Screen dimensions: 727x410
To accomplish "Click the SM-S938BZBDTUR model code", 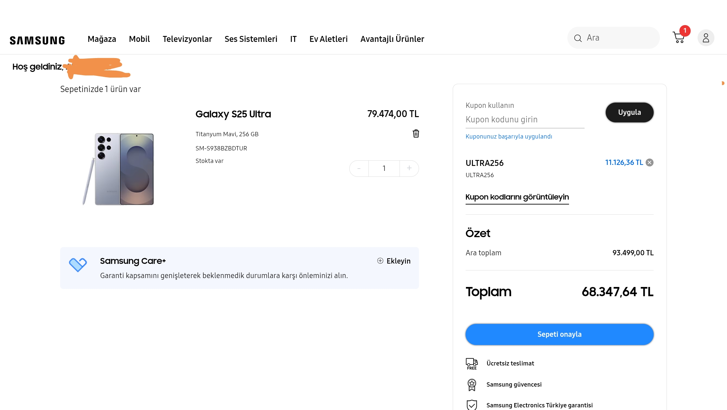I will [x=221, y=148].
